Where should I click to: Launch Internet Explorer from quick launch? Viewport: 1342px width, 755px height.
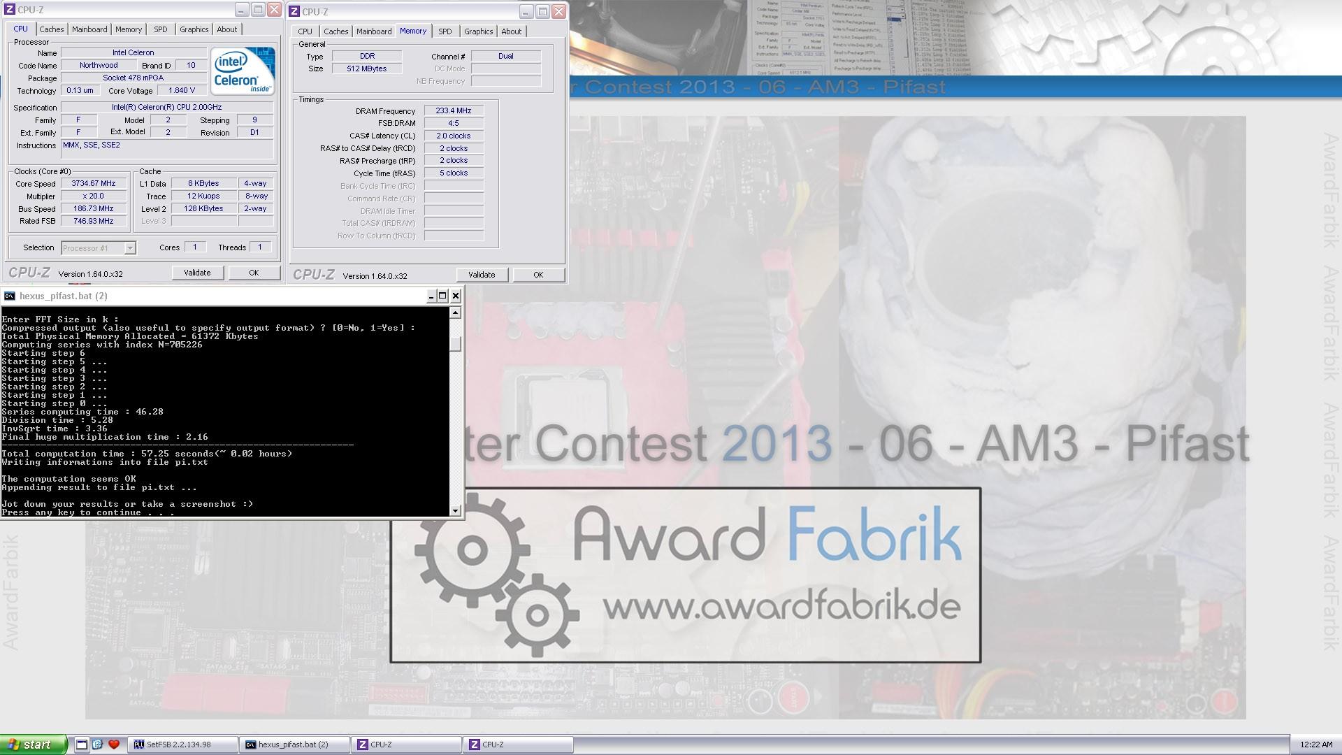coord(97,745)
